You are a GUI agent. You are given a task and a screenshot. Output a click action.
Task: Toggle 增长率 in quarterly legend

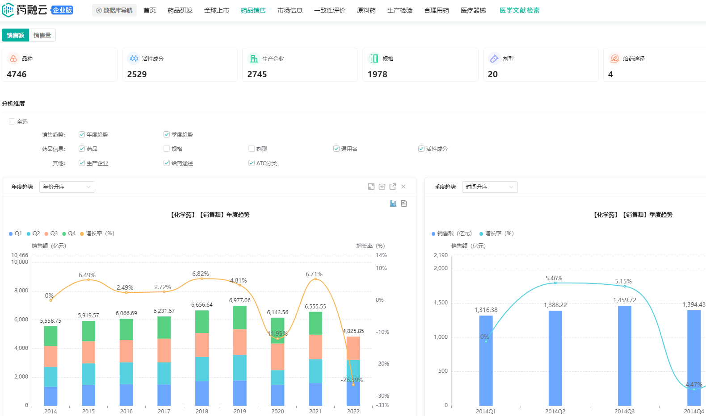pos(496,233)
